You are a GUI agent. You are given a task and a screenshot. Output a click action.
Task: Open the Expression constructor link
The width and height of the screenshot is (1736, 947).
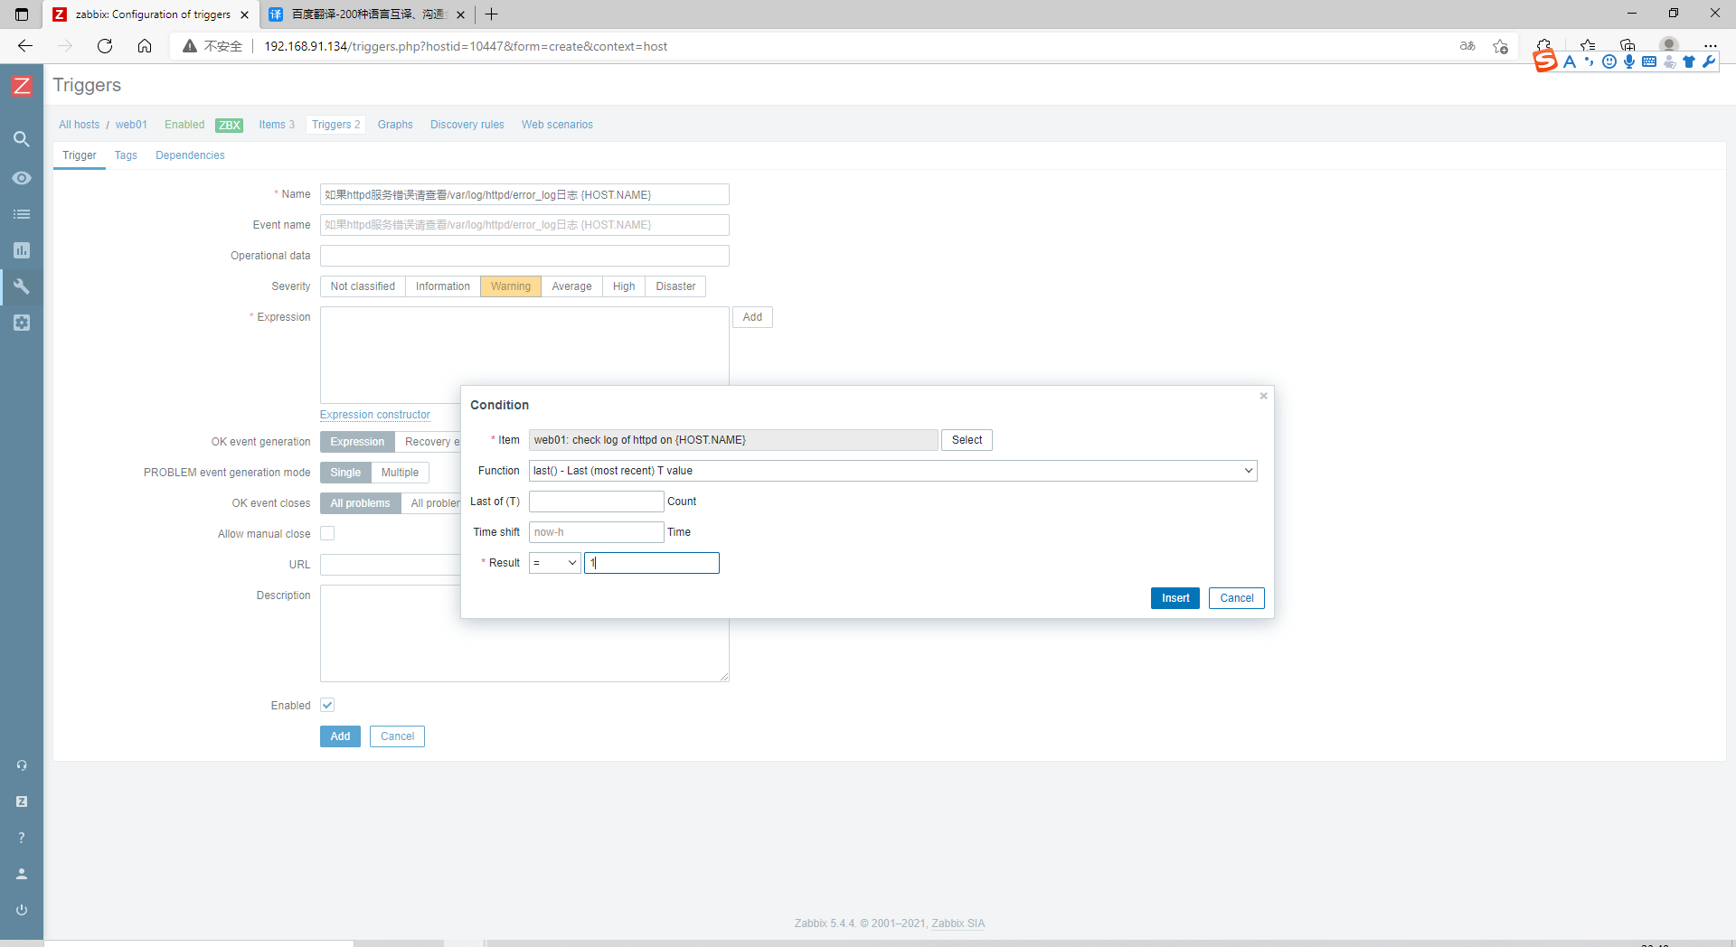[375, 415]
